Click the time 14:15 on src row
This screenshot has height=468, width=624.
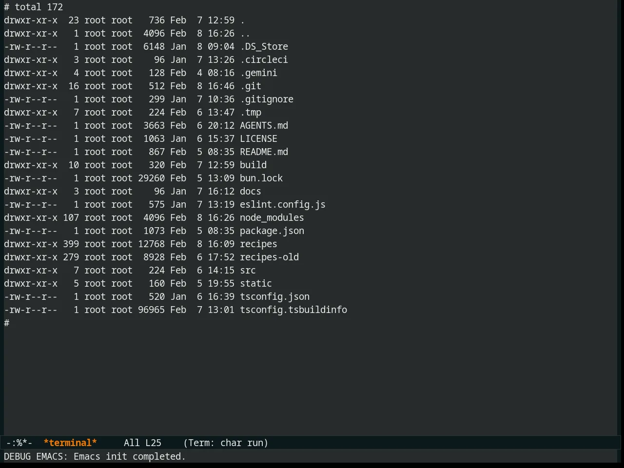[221, 271]
